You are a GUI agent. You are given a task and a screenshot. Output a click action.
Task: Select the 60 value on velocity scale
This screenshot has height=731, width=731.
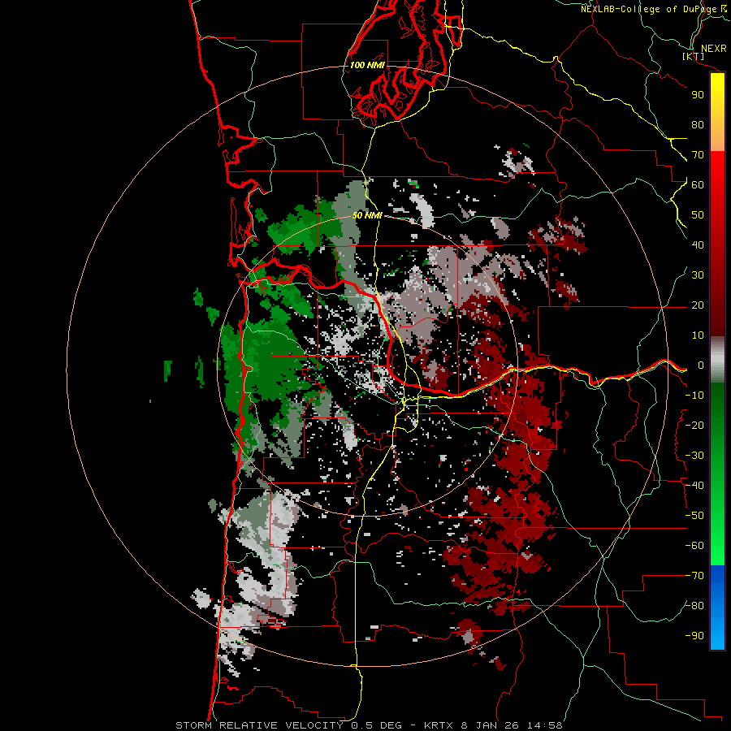tap(698, 185)
